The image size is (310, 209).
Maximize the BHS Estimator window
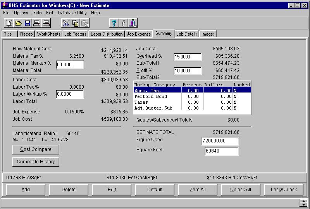297,5
